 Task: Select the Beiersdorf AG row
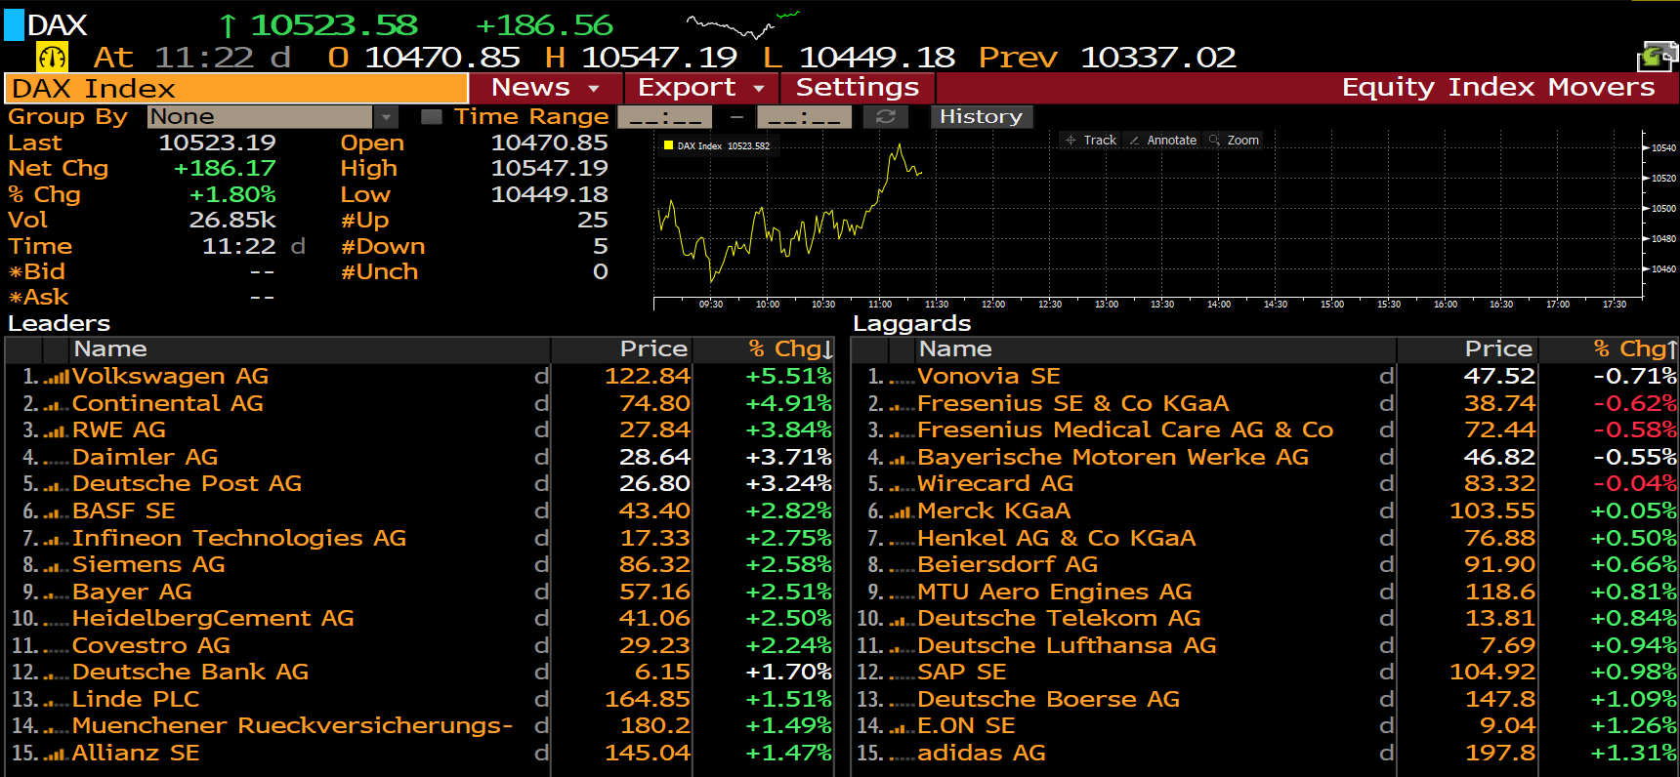(x=1265, y=565)
